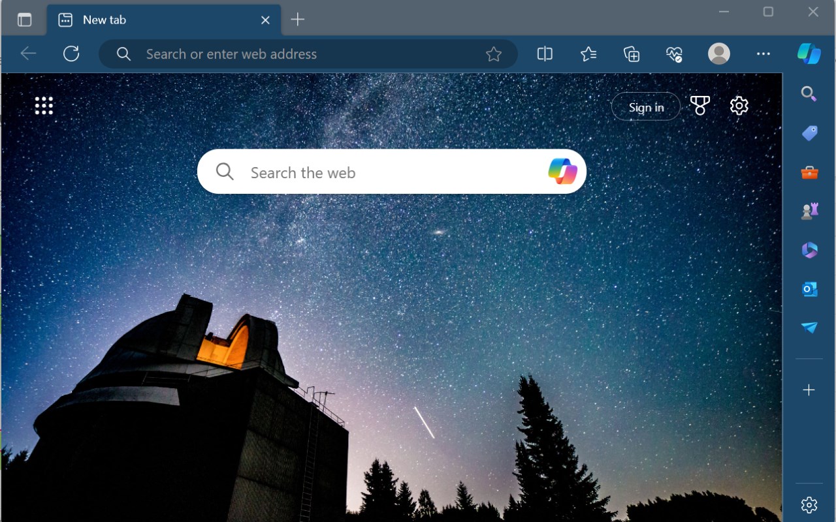Open the profile avatar menu

point(719,54)
